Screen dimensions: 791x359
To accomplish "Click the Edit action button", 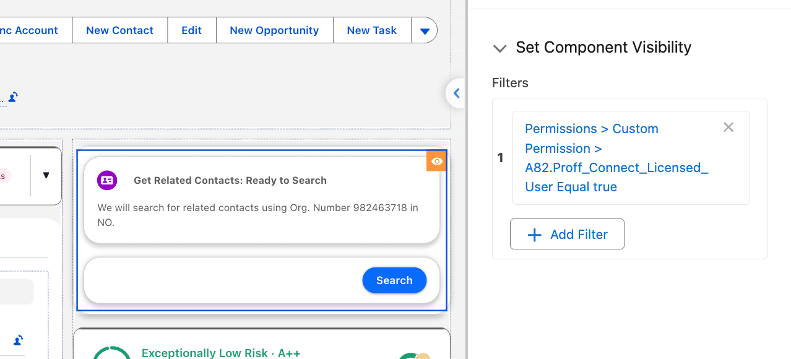I will click(x=191, y=30).
